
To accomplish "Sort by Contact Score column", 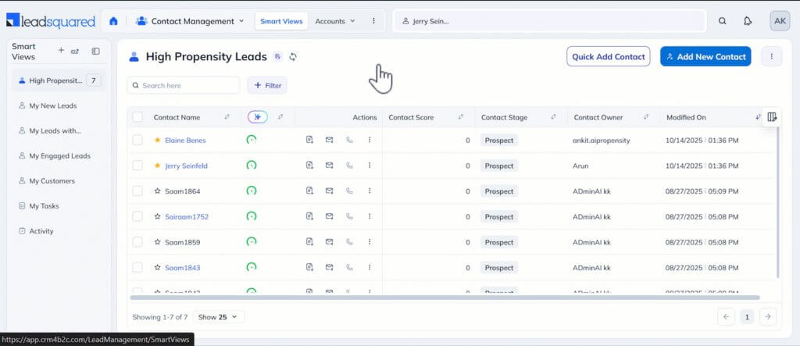I will tap(461, 117).
